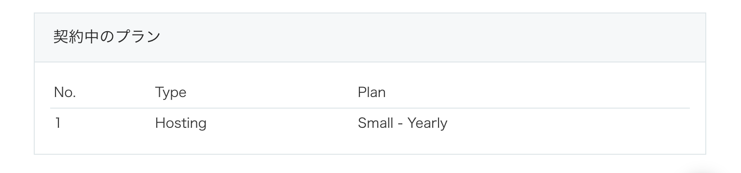Click the Hosting type cell
Image resolution: width=741 pixels, height=173 pixels.
[x=180, y=124]
